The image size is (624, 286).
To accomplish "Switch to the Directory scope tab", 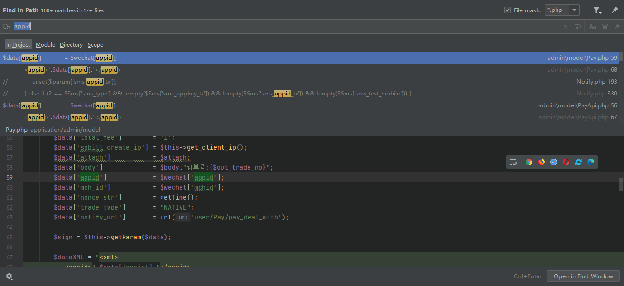I will (71, 45).
